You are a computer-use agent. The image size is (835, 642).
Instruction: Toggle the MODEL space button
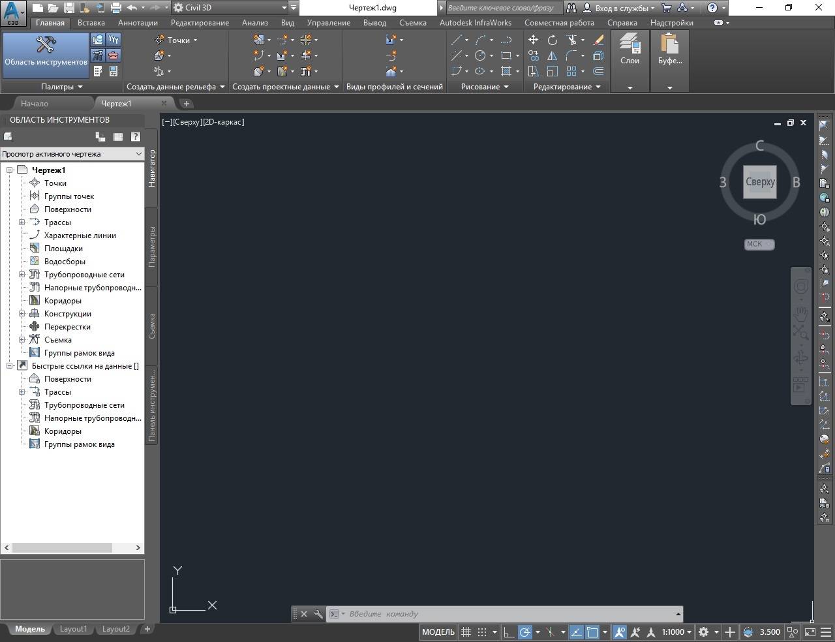coord(438,632)
